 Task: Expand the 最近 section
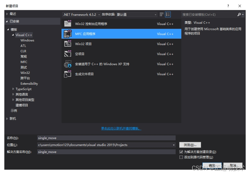(x=7, y=14)
